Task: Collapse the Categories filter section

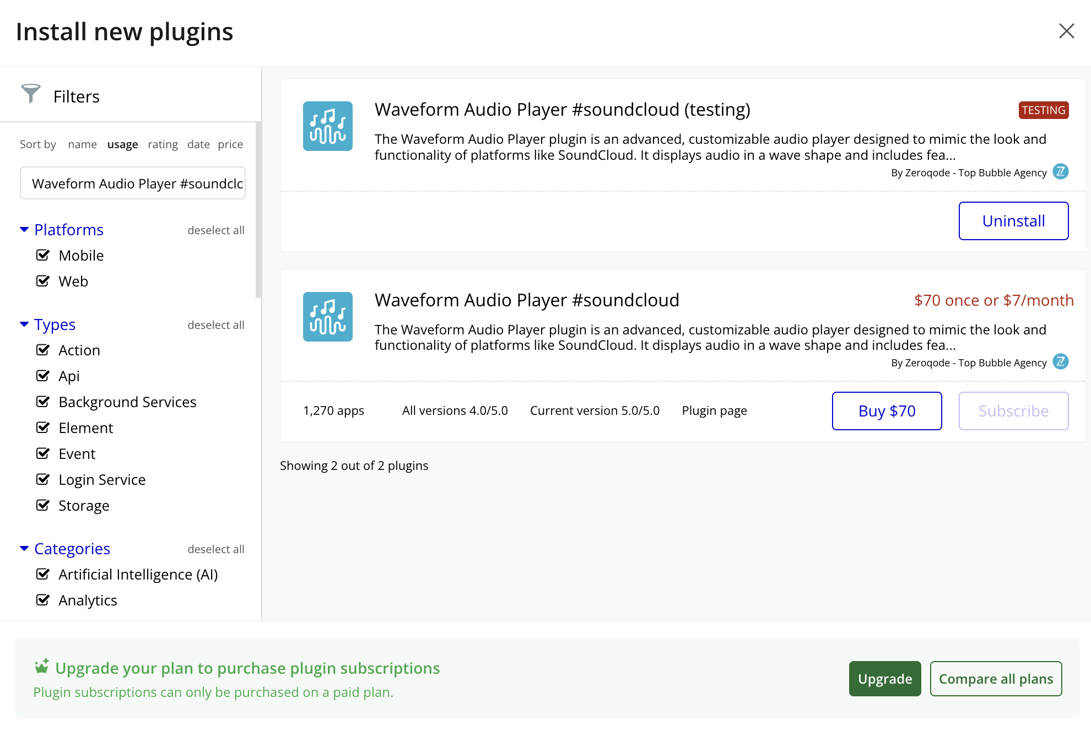Action: 24,549
